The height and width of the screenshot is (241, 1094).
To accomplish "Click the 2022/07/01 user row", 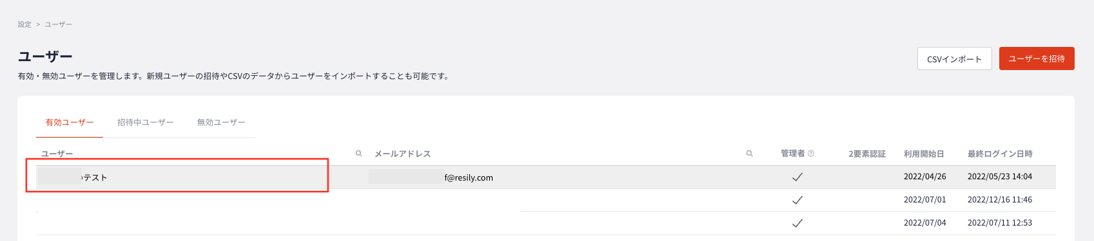I will click(x=546, y=200).
